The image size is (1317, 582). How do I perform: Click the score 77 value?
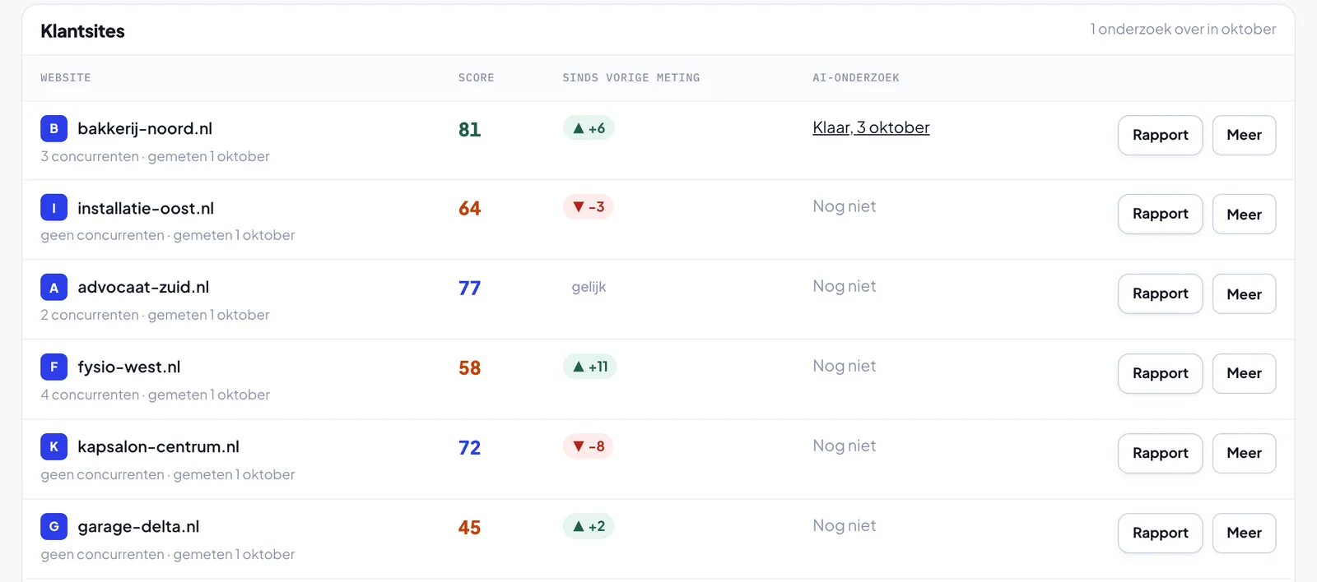(469, 288)
